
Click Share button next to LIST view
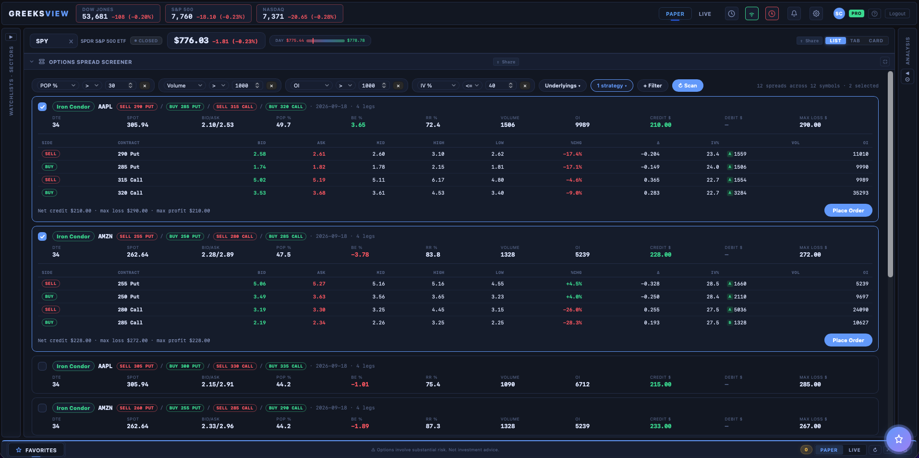coord(810,41)
